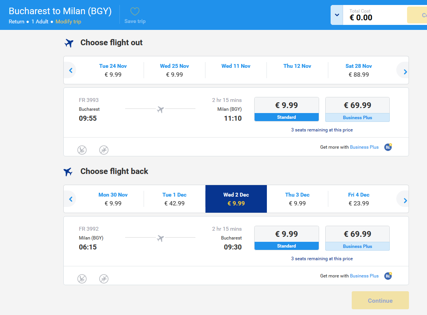
Task: Pick the Tue 24 Nov outbound date
Action: click(x=113, y=70)
